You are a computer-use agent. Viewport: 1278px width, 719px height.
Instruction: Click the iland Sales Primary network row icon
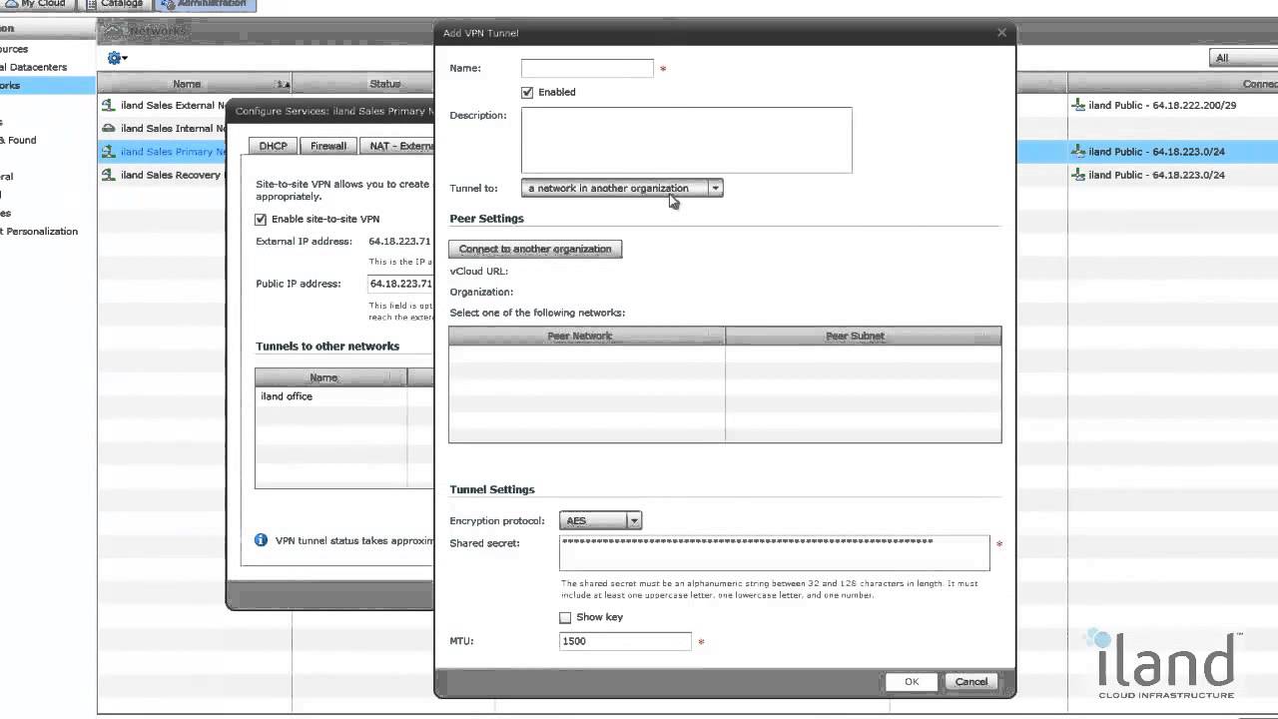(x=108, y=152)
